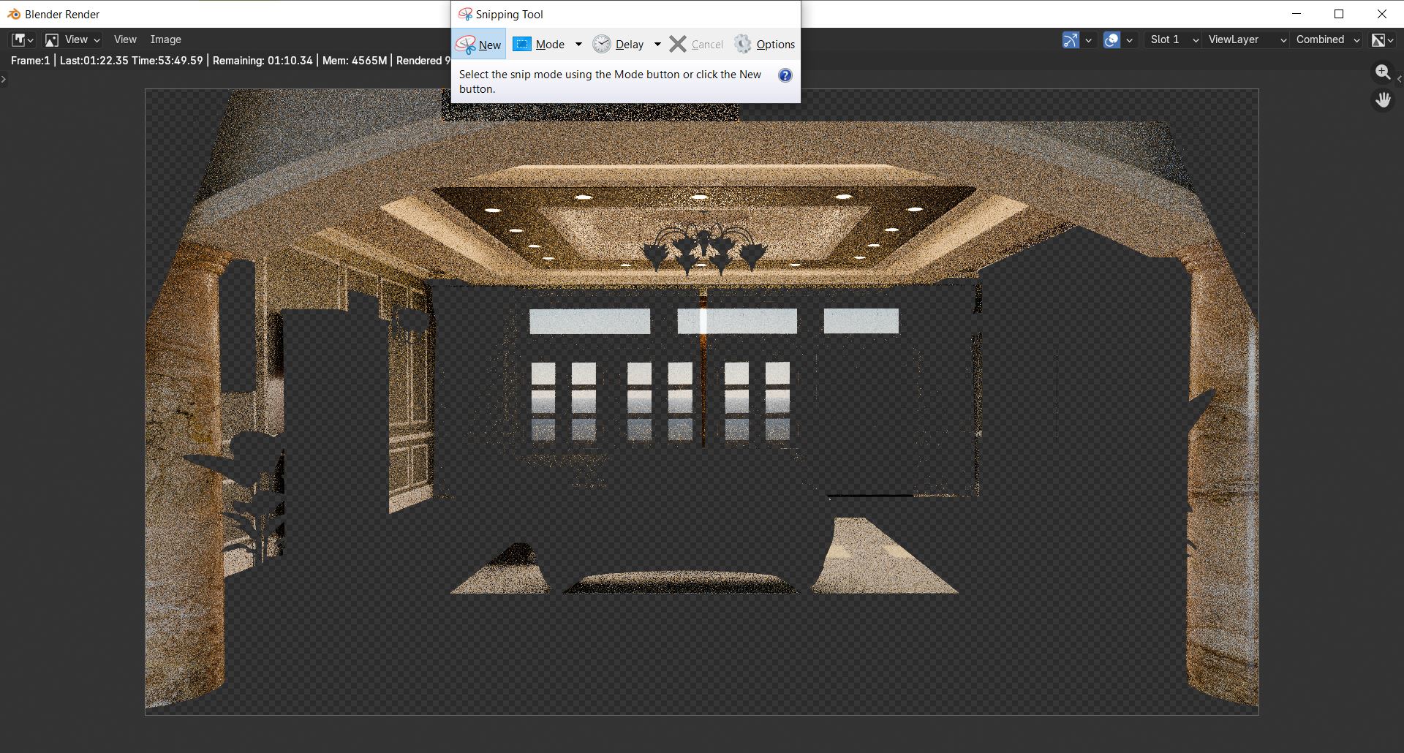This screenshot has width=1404, height=753.
Task: Click the 'Last:01:22.35 Time:53:49.59' status text
Action: point(131,61)
